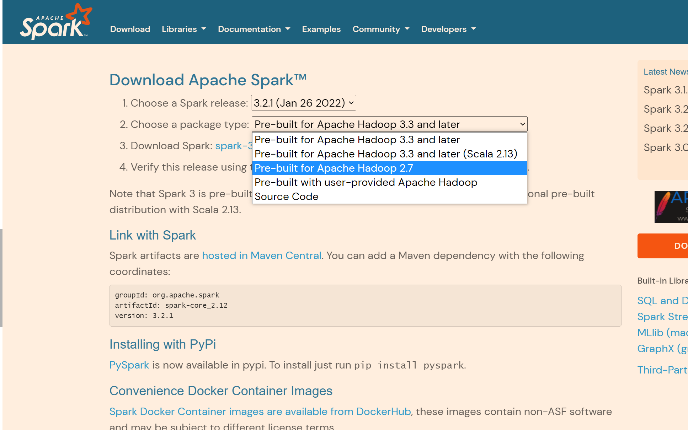Choose Pre-built for Apache Hadoop 2.7
The height and width of the screenshot is (430, 688).
[390, 168]
